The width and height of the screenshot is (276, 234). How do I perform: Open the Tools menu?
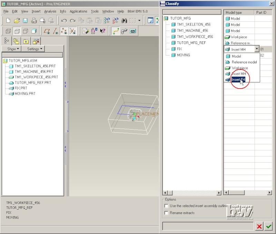95,11
